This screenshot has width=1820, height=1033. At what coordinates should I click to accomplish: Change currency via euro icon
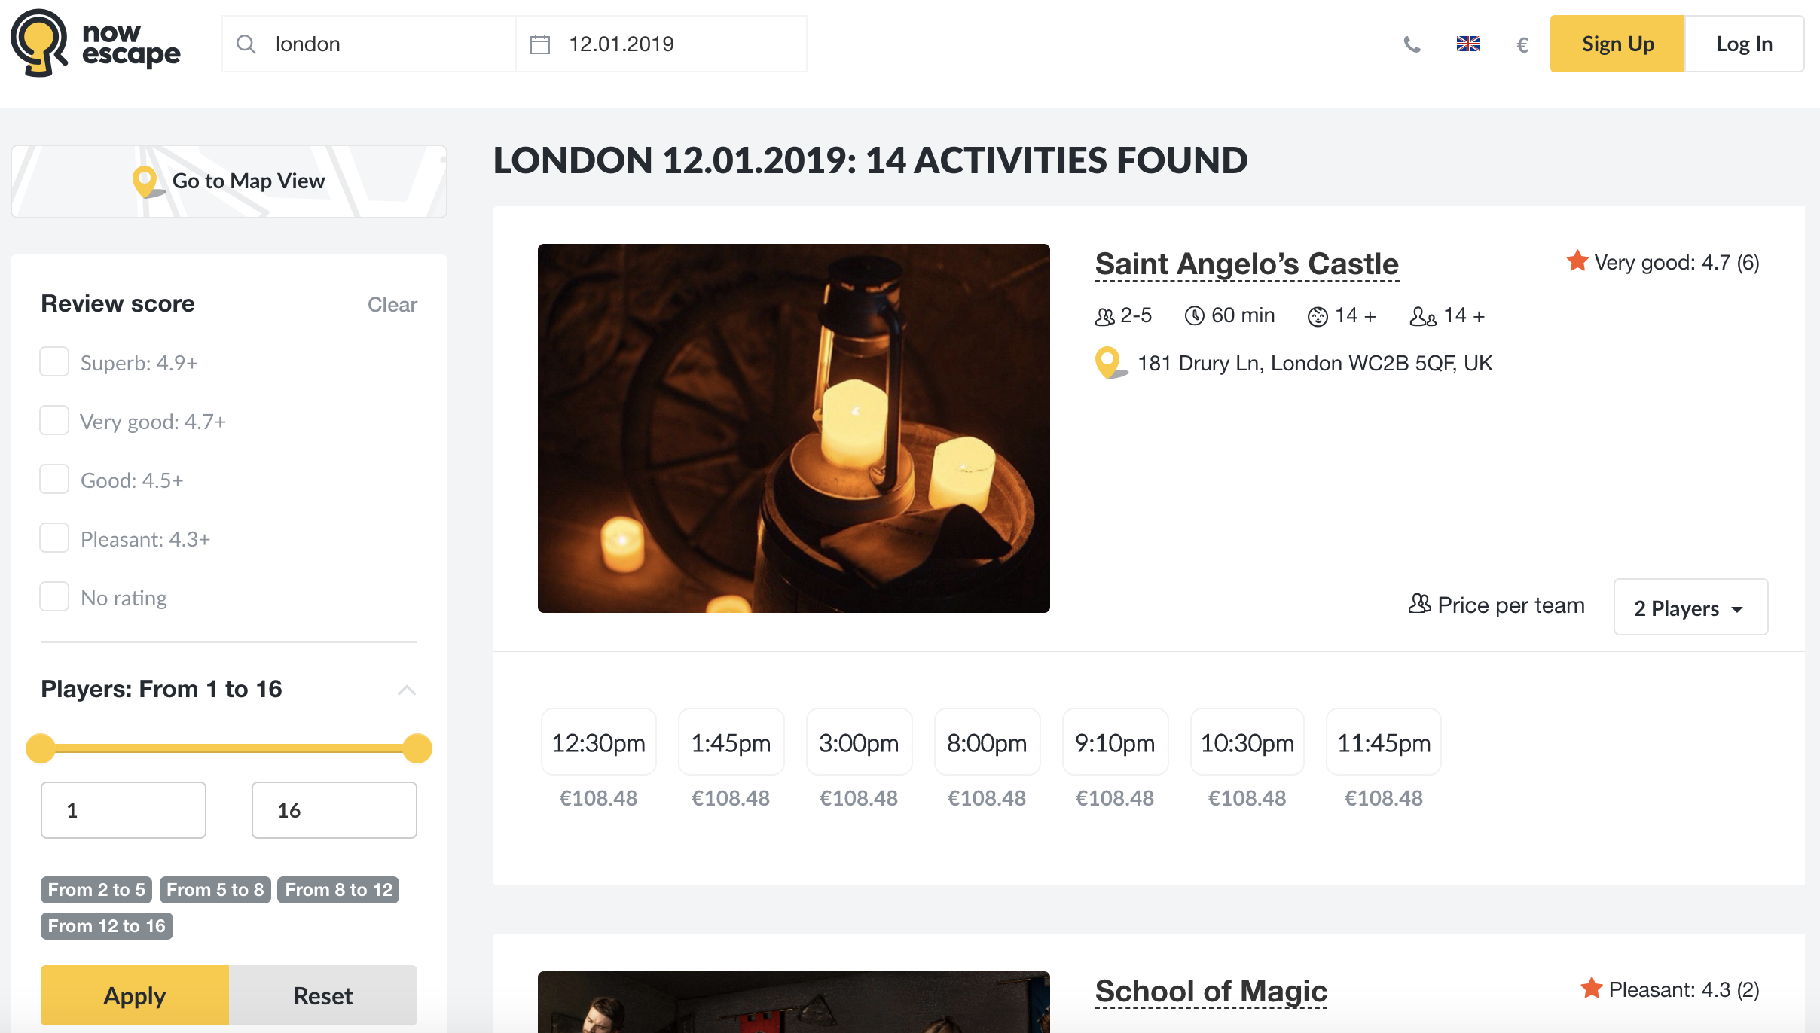1522,45
